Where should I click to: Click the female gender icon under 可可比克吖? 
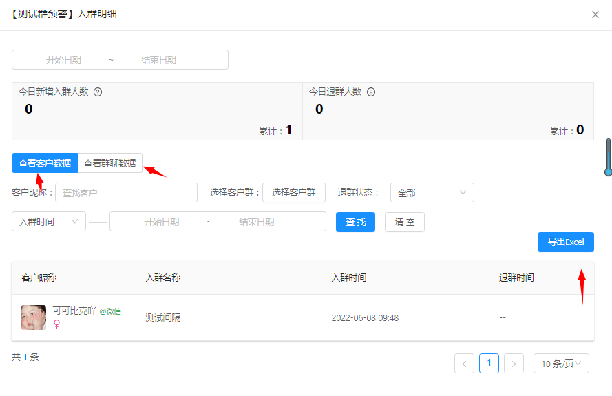57,324
